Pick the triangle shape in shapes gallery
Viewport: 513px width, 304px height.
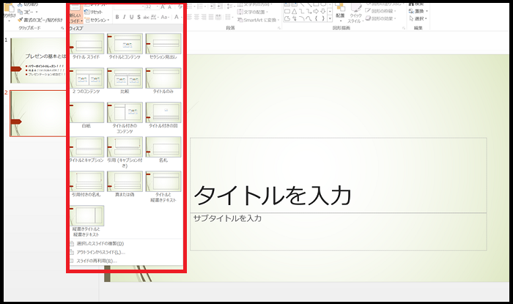294,11
